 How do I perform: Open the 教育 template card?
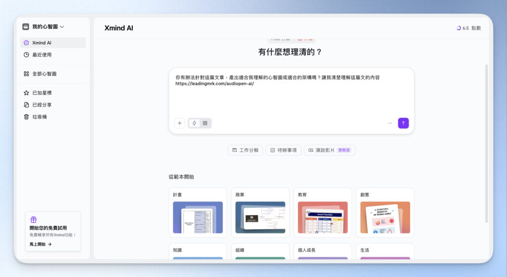pyautogui.click(x=323, y=212)
